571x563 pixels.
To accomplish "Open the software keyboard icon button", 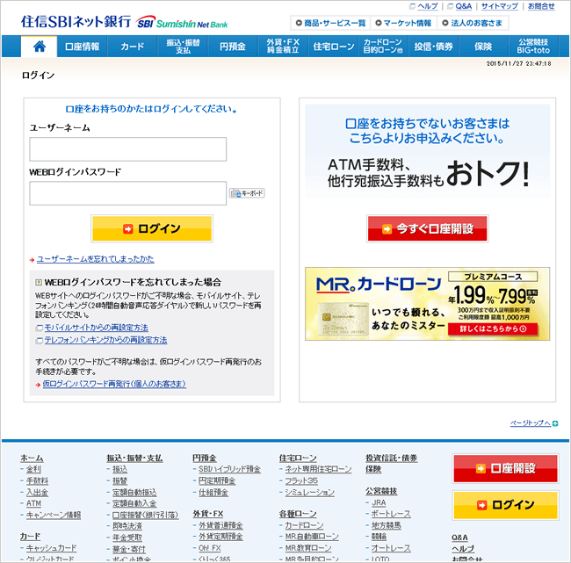I will click(x=247, y=193).
